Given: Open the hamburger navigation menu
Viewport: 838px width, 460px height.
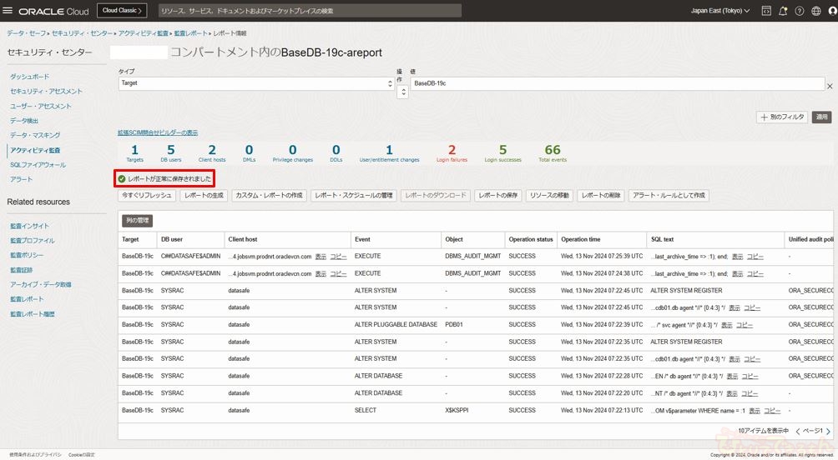Looking at the screenshot, I should pyautogui.click(x=8, y=10).
